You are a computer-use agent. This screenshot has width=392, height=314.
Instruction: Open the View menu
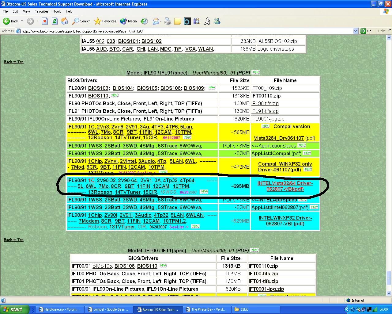click(x=27, y=11)
